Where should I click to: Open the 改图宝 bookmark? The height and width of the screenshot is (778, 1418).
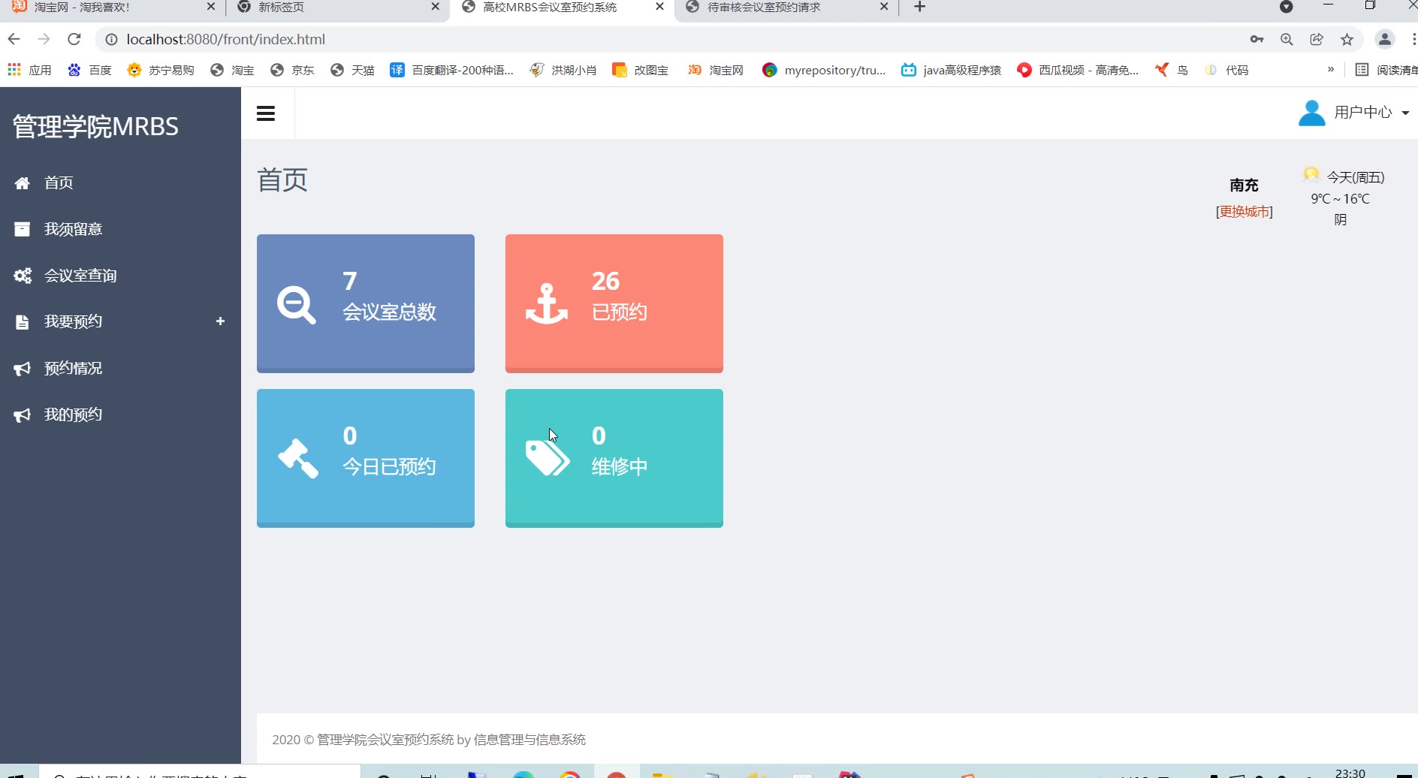641,70
